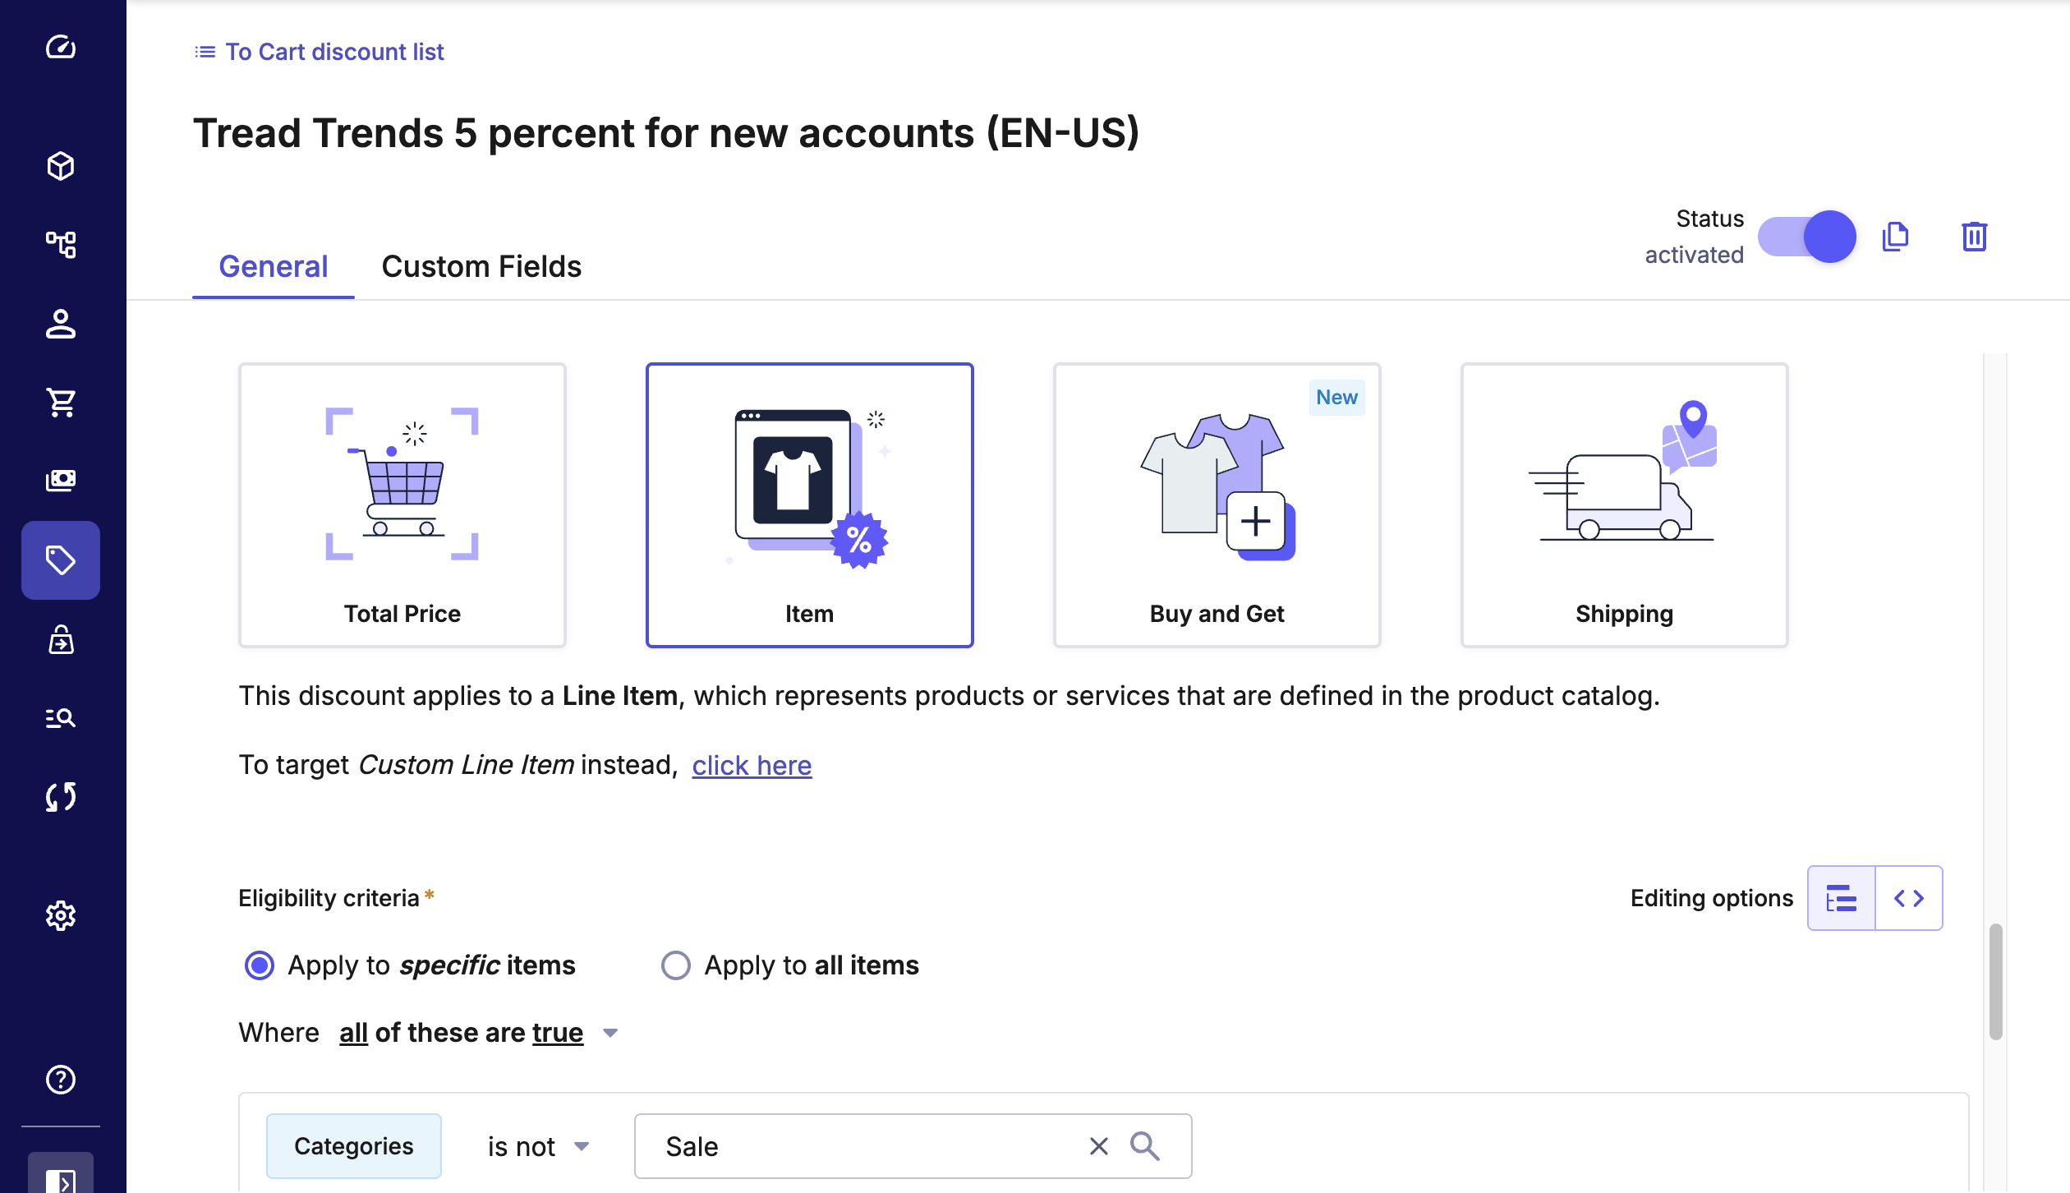Click the 'click here' Custom Line Item link
This screenshot has width=2070, height=1193.
tap(752, 765)
